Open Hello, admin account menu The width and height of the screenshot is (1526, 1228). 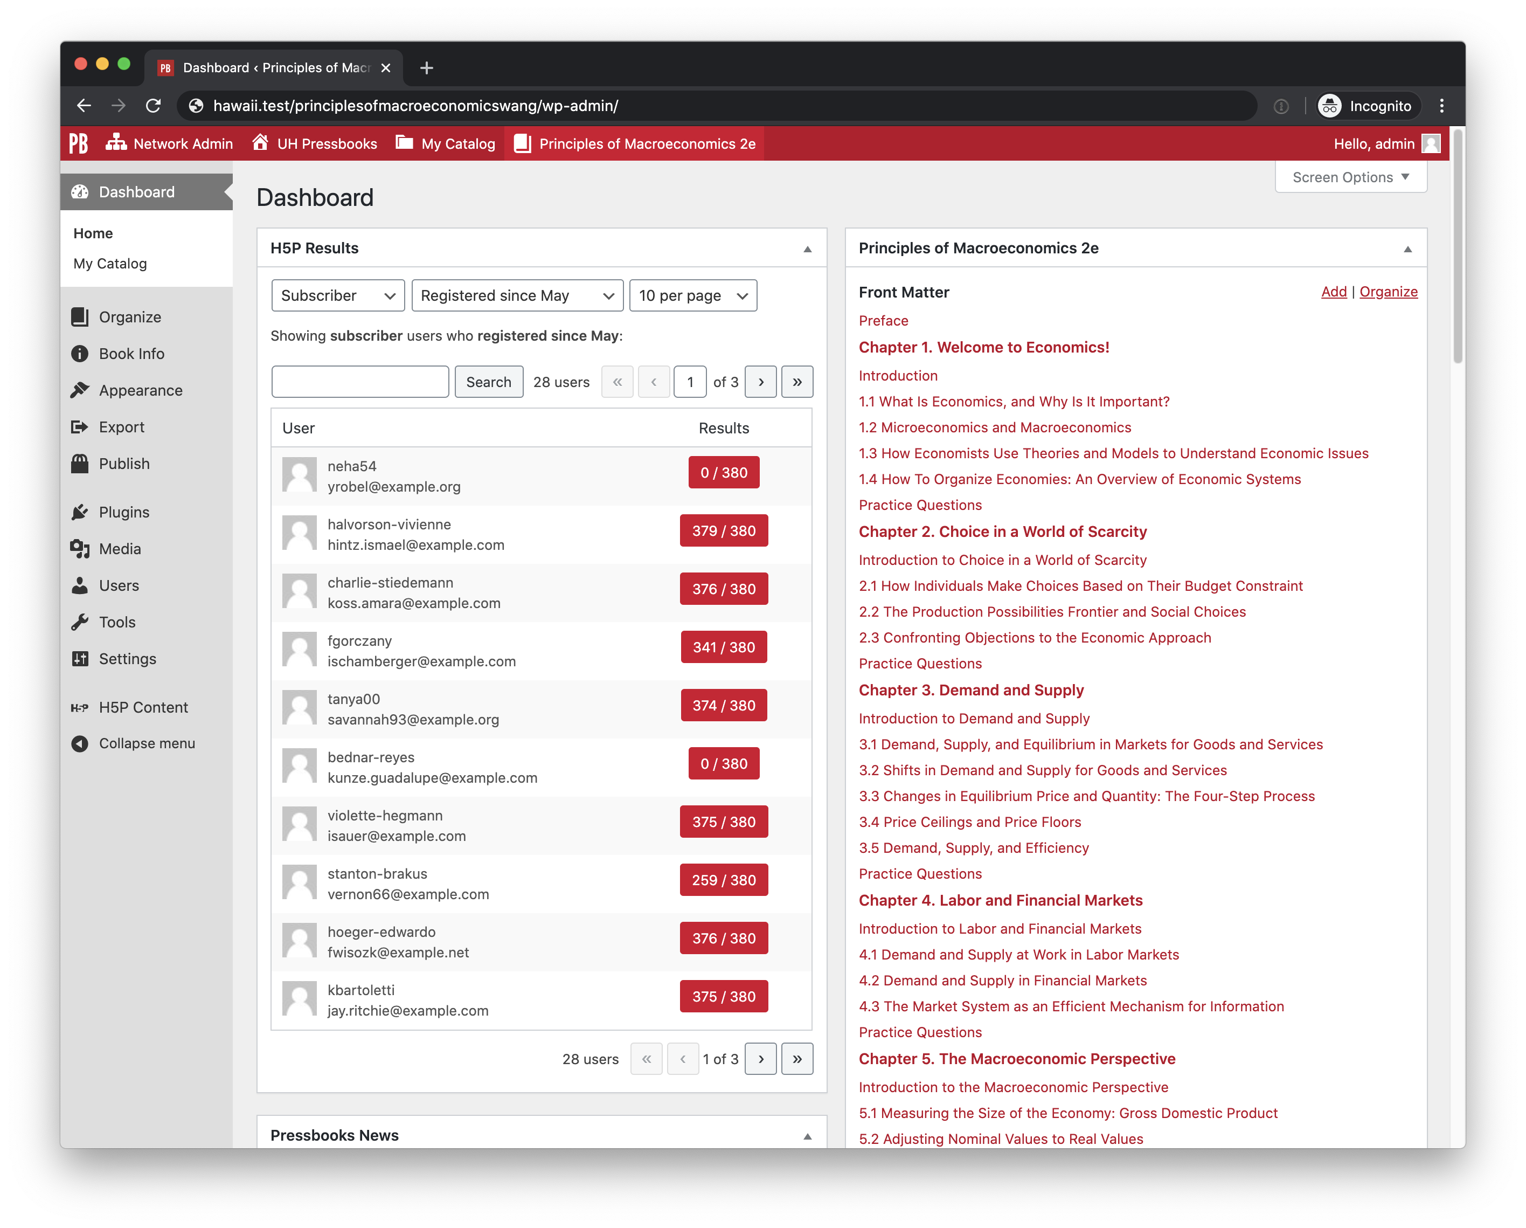[1386, 144]
